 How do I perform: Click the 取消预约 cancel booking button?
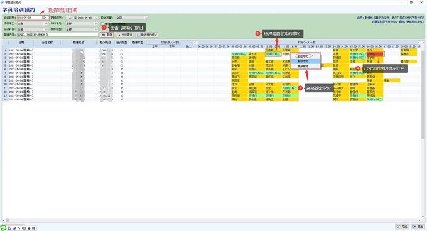[147, 35]
